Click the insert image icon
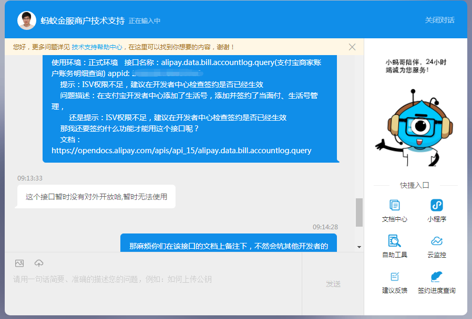 coord(19,263)
